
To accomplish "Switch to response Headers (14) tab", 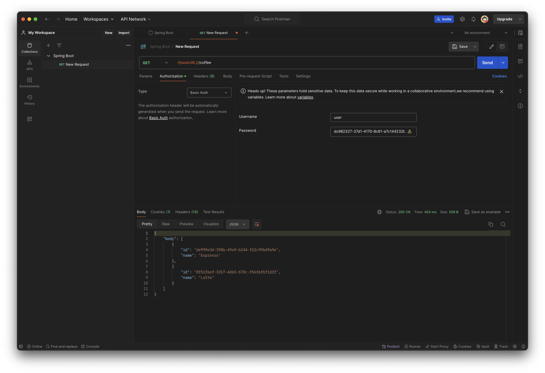I will (x=187, y=212).
